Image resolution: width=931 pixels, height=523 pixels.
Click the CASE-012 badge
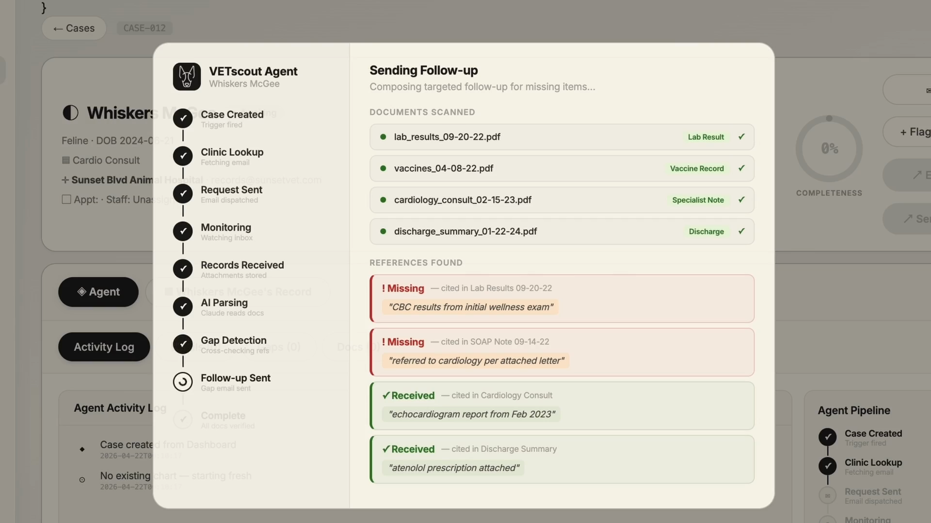[x=144, y=28]
